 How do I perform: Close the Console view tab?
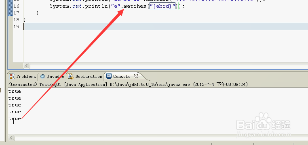(135, 76)
